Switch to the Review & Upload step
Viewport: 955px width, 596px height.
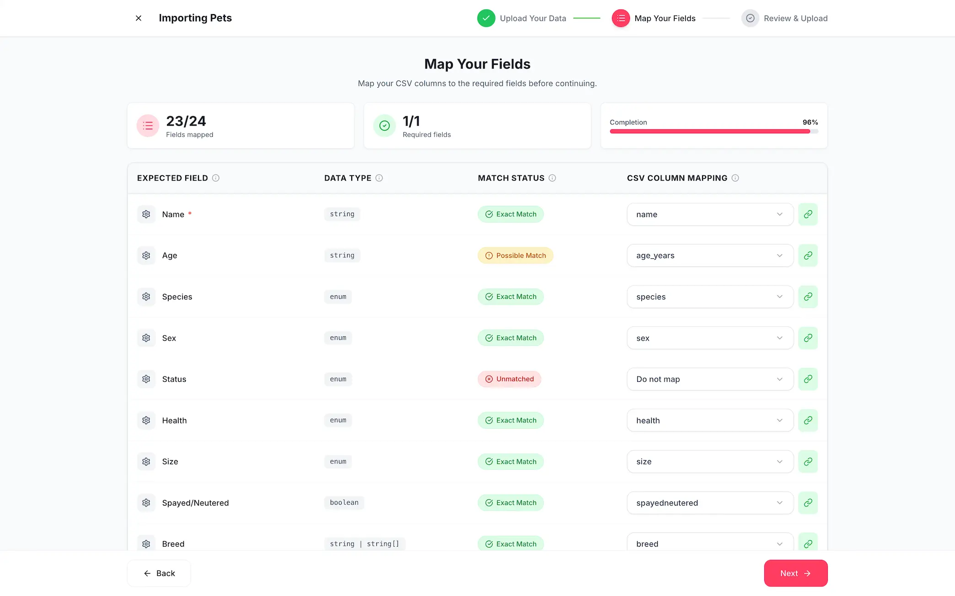click(784, 18)
